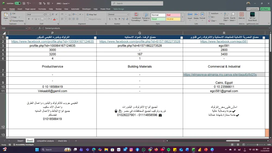The width and height of the screenshot is (272, 153).
Task: Toggle Align Right
Action: click(69, 19)
